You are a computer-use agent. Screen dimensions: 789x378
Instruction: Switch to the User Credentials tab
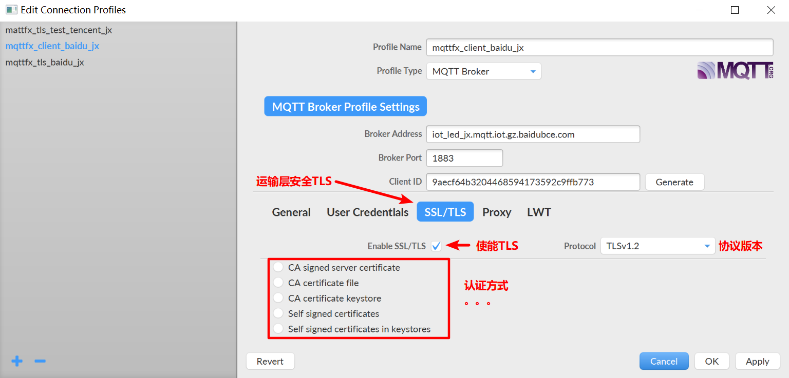click(x=368, y=212)
